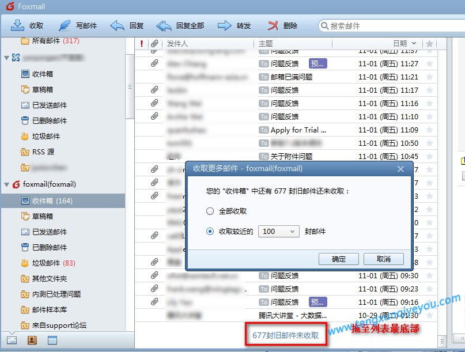Open the calendar icon at bottom
This screenshot has height=352, width=465.
point(52,340)
